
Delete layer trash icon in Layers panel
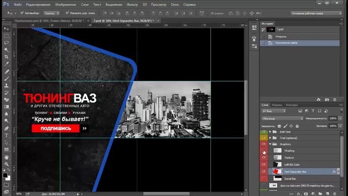[335, 194]
